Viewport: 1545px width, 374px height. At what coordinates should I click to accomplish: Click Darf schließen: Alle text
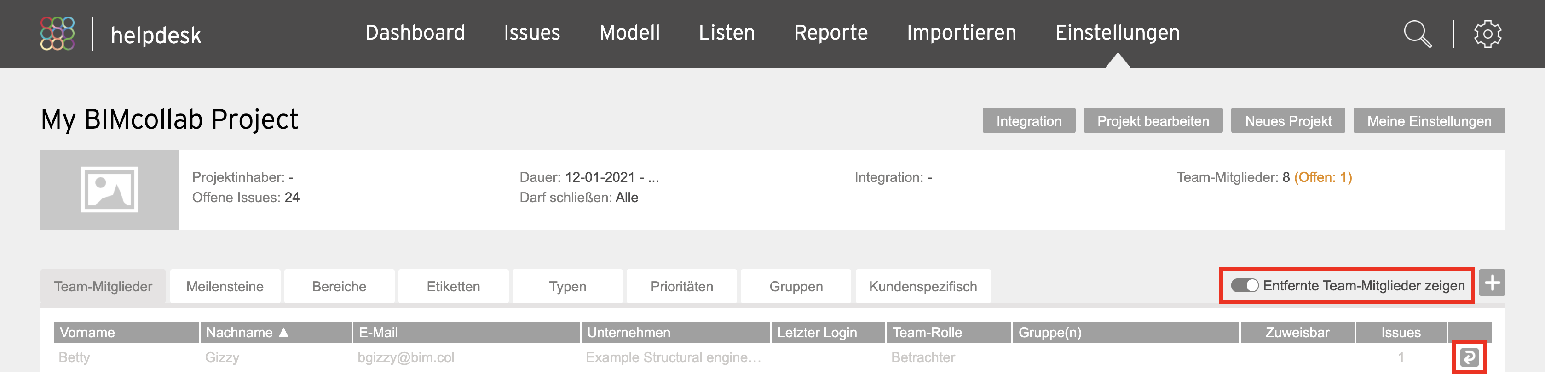point(579,198)
